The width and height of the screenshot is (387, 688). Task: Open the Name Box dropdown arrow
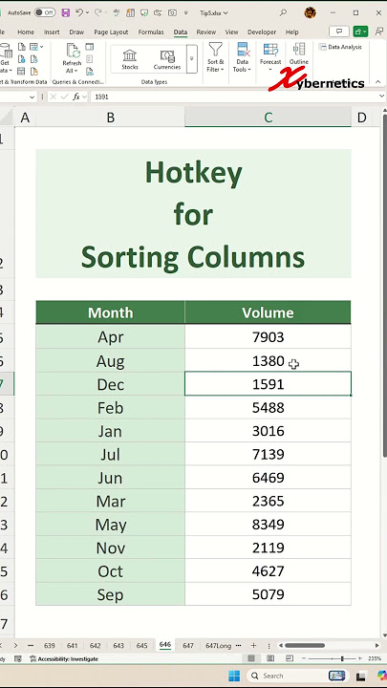[32, 97]
